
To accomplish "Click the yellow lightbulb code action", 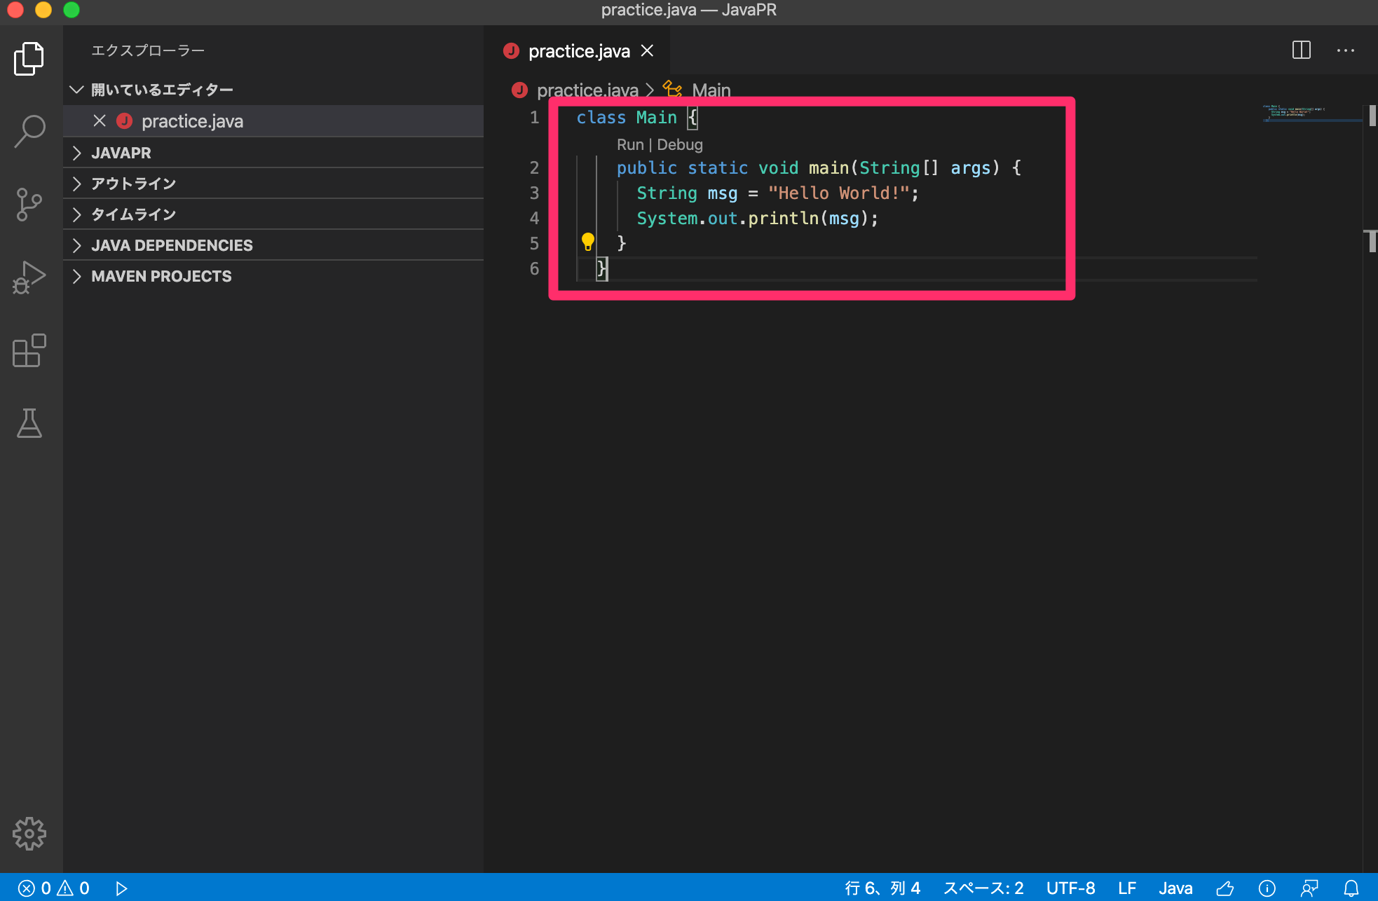I will tap(588, 242).
